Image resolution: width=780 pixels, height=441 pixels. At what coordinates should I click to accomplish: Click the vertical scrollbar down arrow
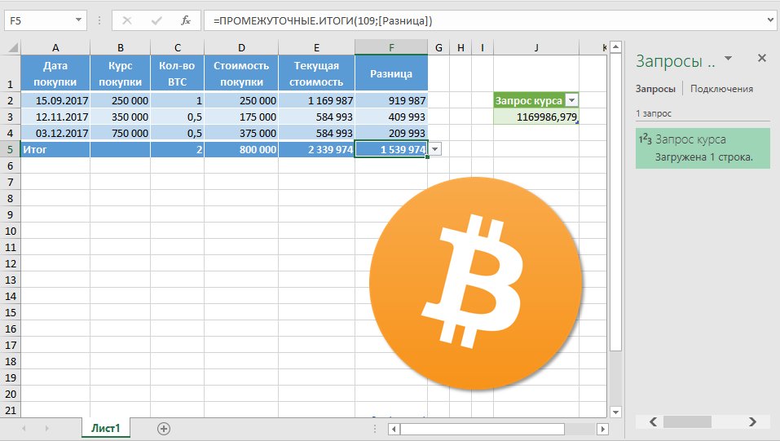(616, 412)
